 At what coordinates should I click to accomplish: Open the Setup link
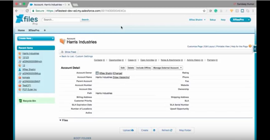tap(213, 20)
